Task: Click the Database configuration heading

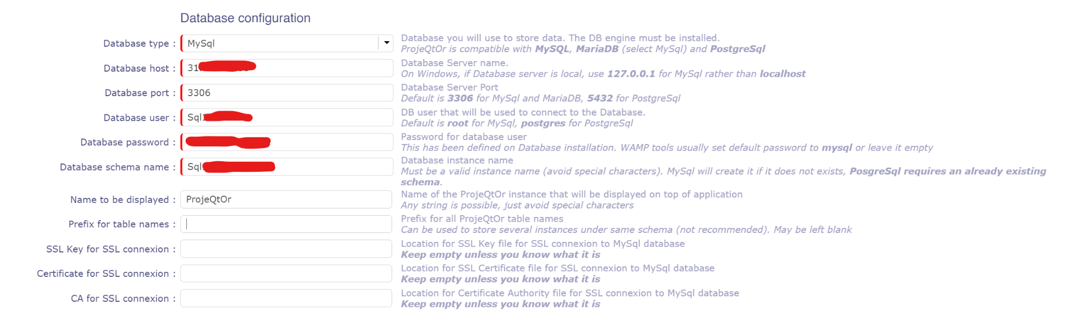Action: point(245,18)
